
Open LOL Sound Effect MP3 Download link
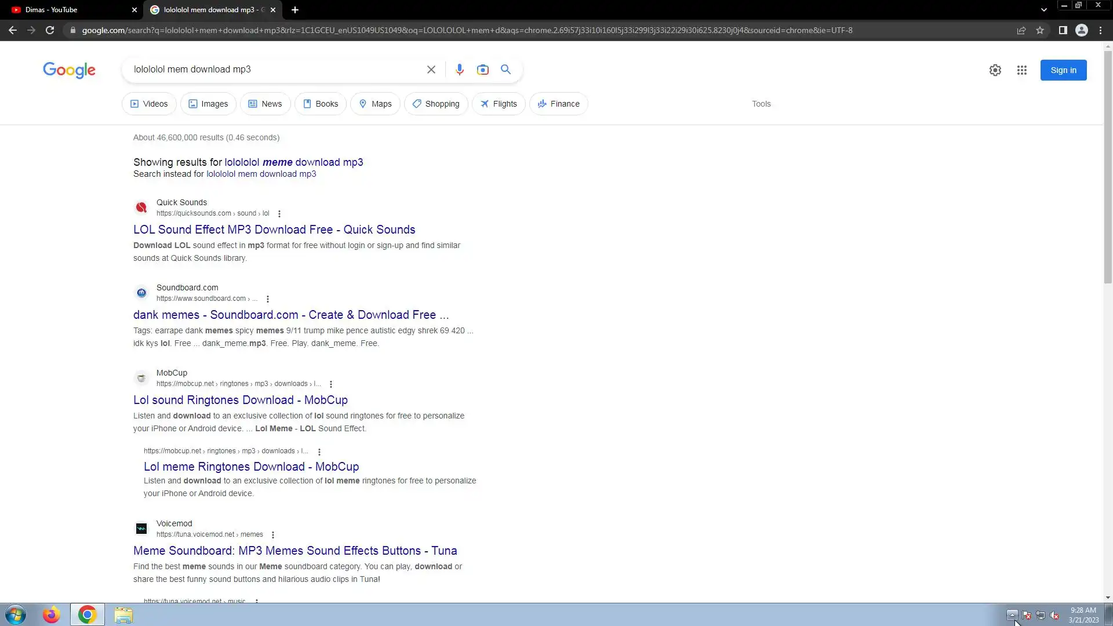[274, 230]
